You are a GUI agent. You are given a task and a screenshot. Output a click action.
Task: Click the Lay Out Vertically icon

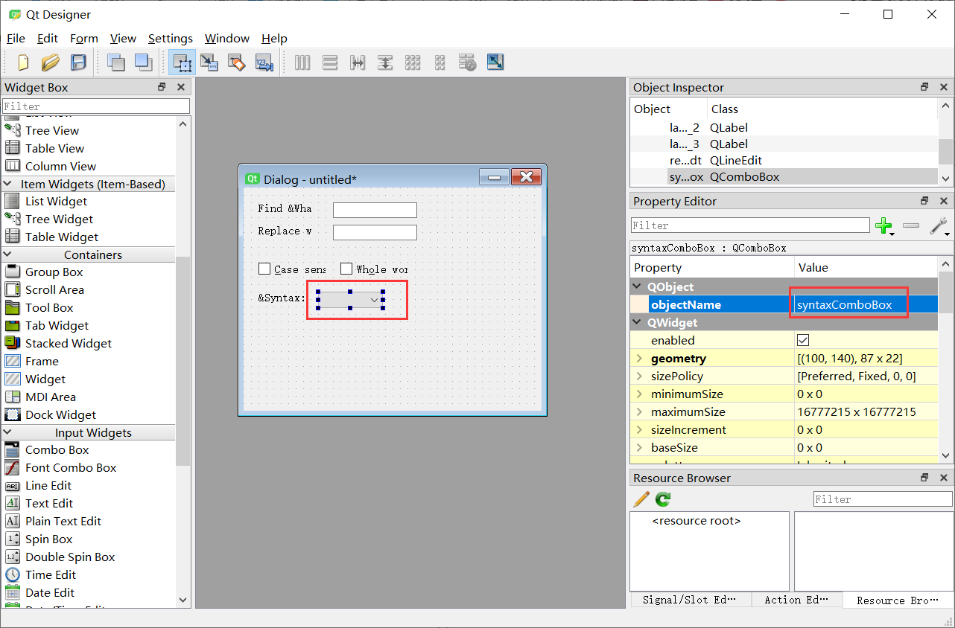coord(330,63)
